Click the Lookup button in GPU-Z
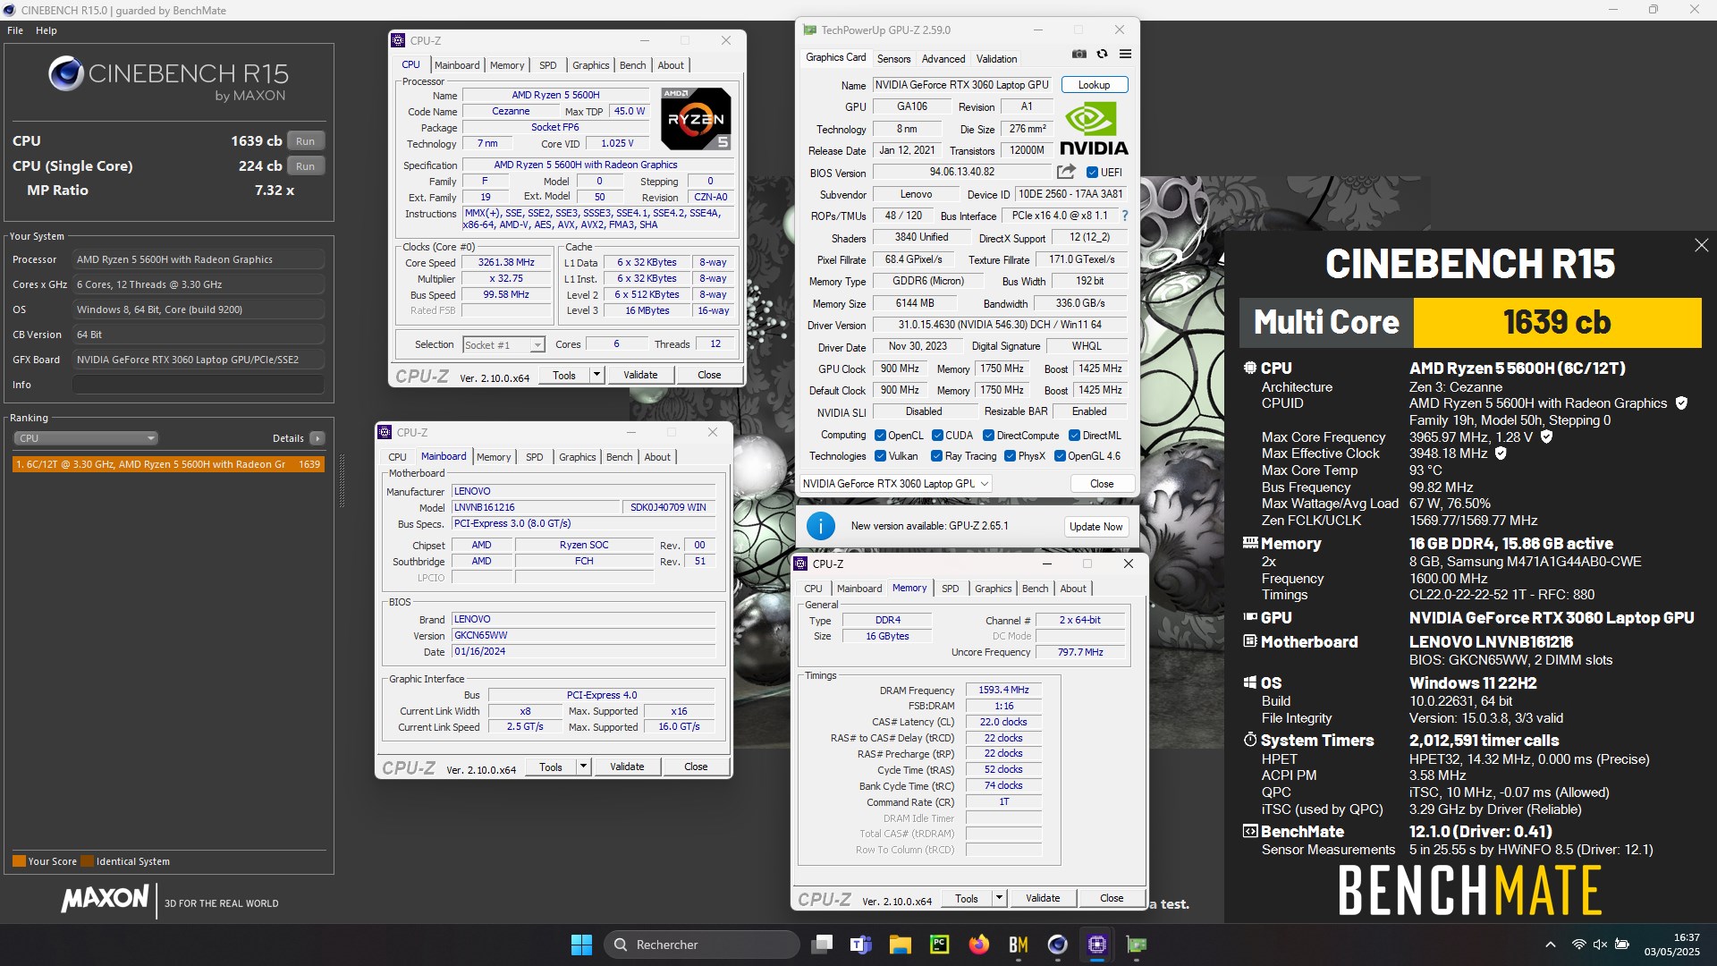This screenshot has height=966, width=1717. 1095,85
